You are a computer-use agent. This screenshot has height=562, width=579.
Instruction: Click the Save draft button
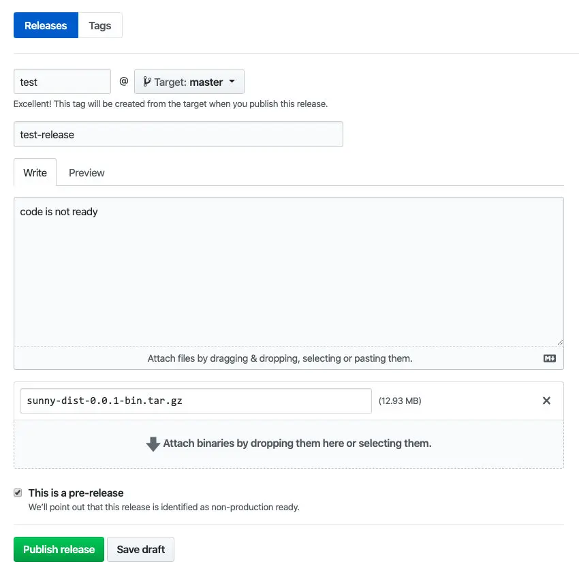coord(141,549)
